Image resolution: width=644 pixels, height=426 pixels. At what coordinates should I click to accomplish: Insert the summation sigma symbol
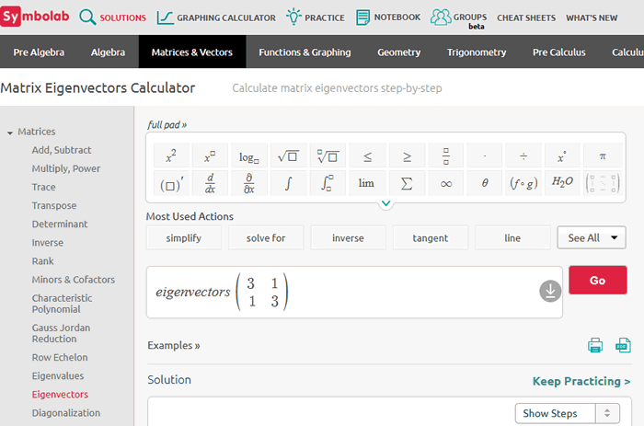point(407,183)
